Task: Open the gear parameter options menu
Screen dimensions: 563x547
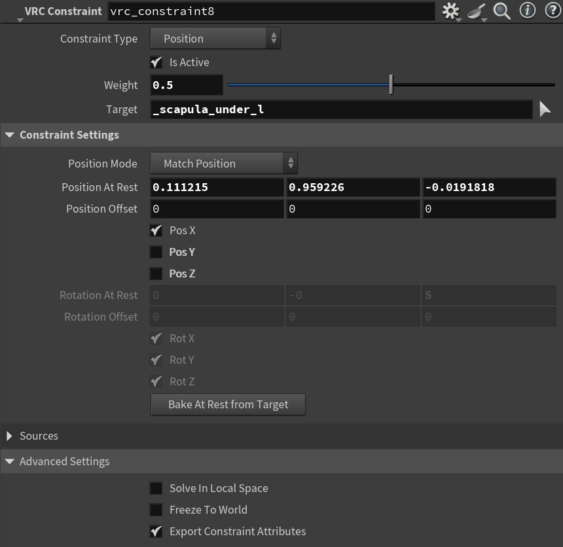Action: click(x=450, y=10)
